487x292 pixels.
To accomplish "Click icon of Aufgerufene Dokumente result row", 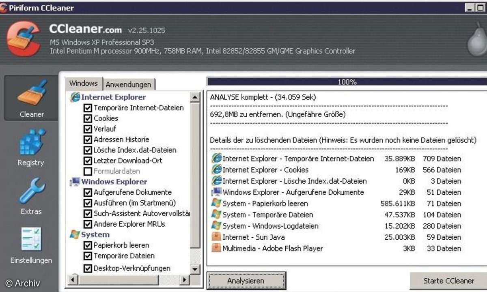I will (x=216, y=192).
